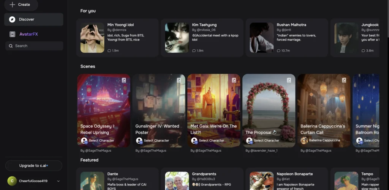Click the search magnifier icon
389x190 pixels.
click(11, 46)
